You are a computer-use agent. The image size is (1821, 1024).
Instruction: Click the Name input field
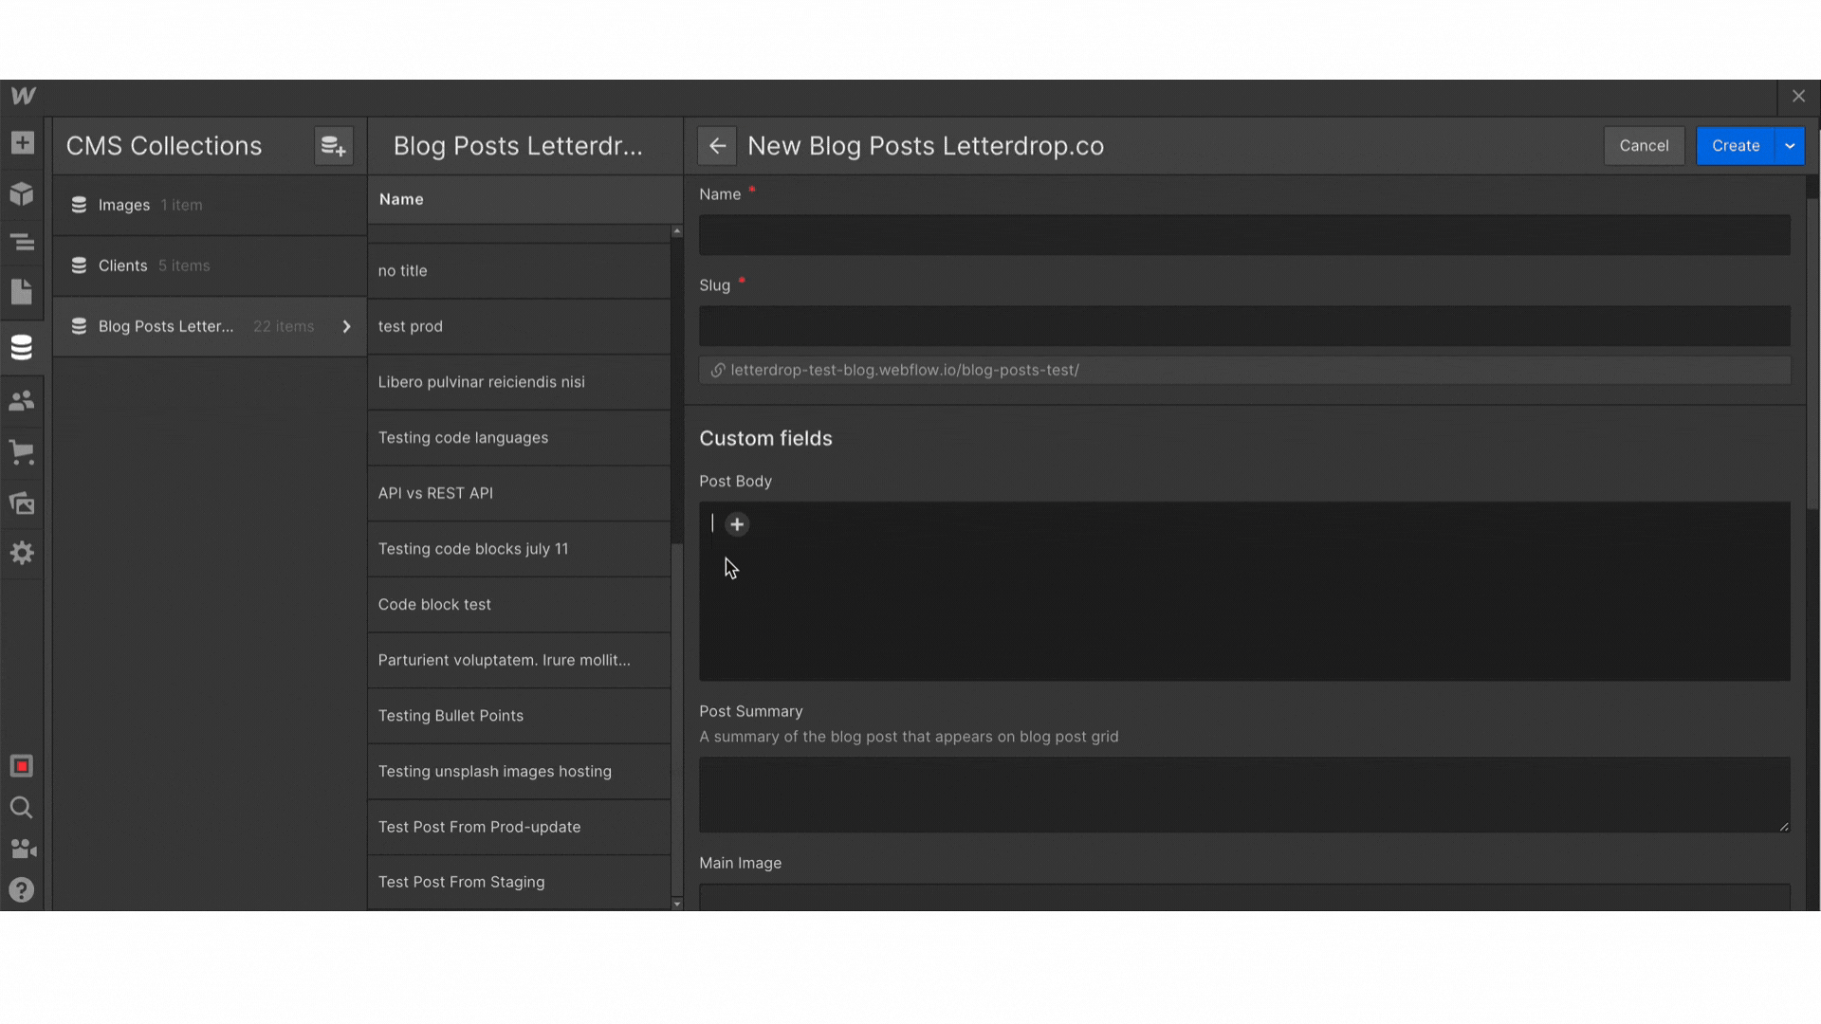click(x=1243, y=235)
